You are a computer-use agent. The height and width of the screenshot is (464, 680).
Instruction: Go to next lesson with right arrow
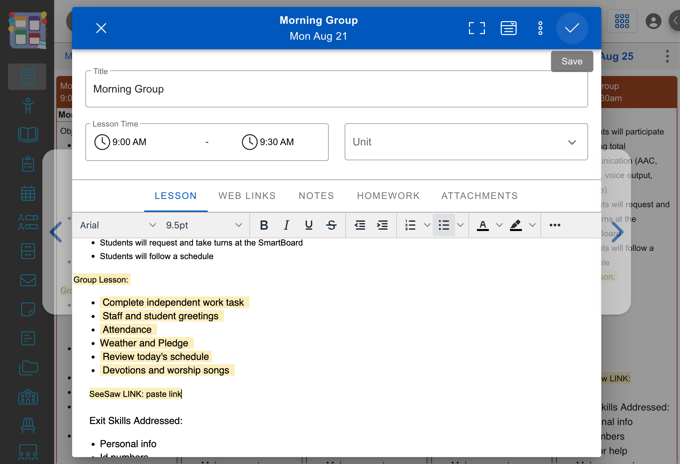617,232
